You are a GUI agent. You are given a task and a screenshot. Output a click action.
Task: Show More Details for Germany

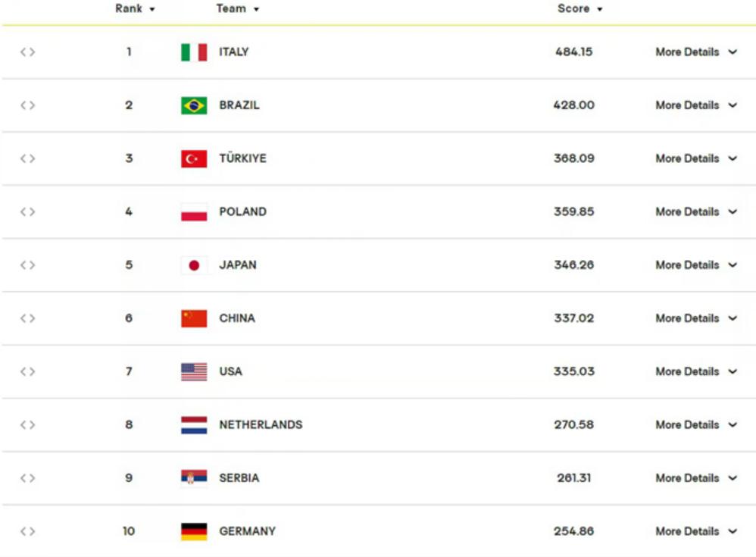point(695,531)
